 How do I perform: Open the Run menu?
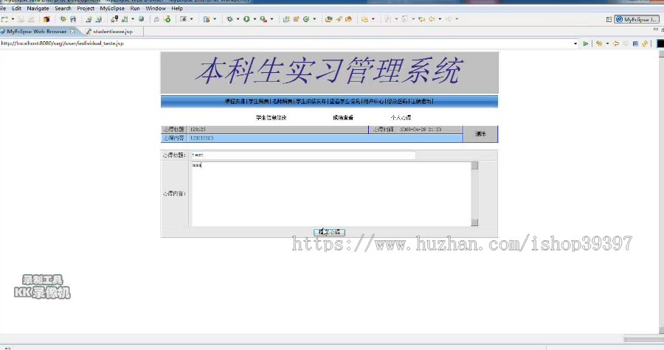(x=135, y=8)
